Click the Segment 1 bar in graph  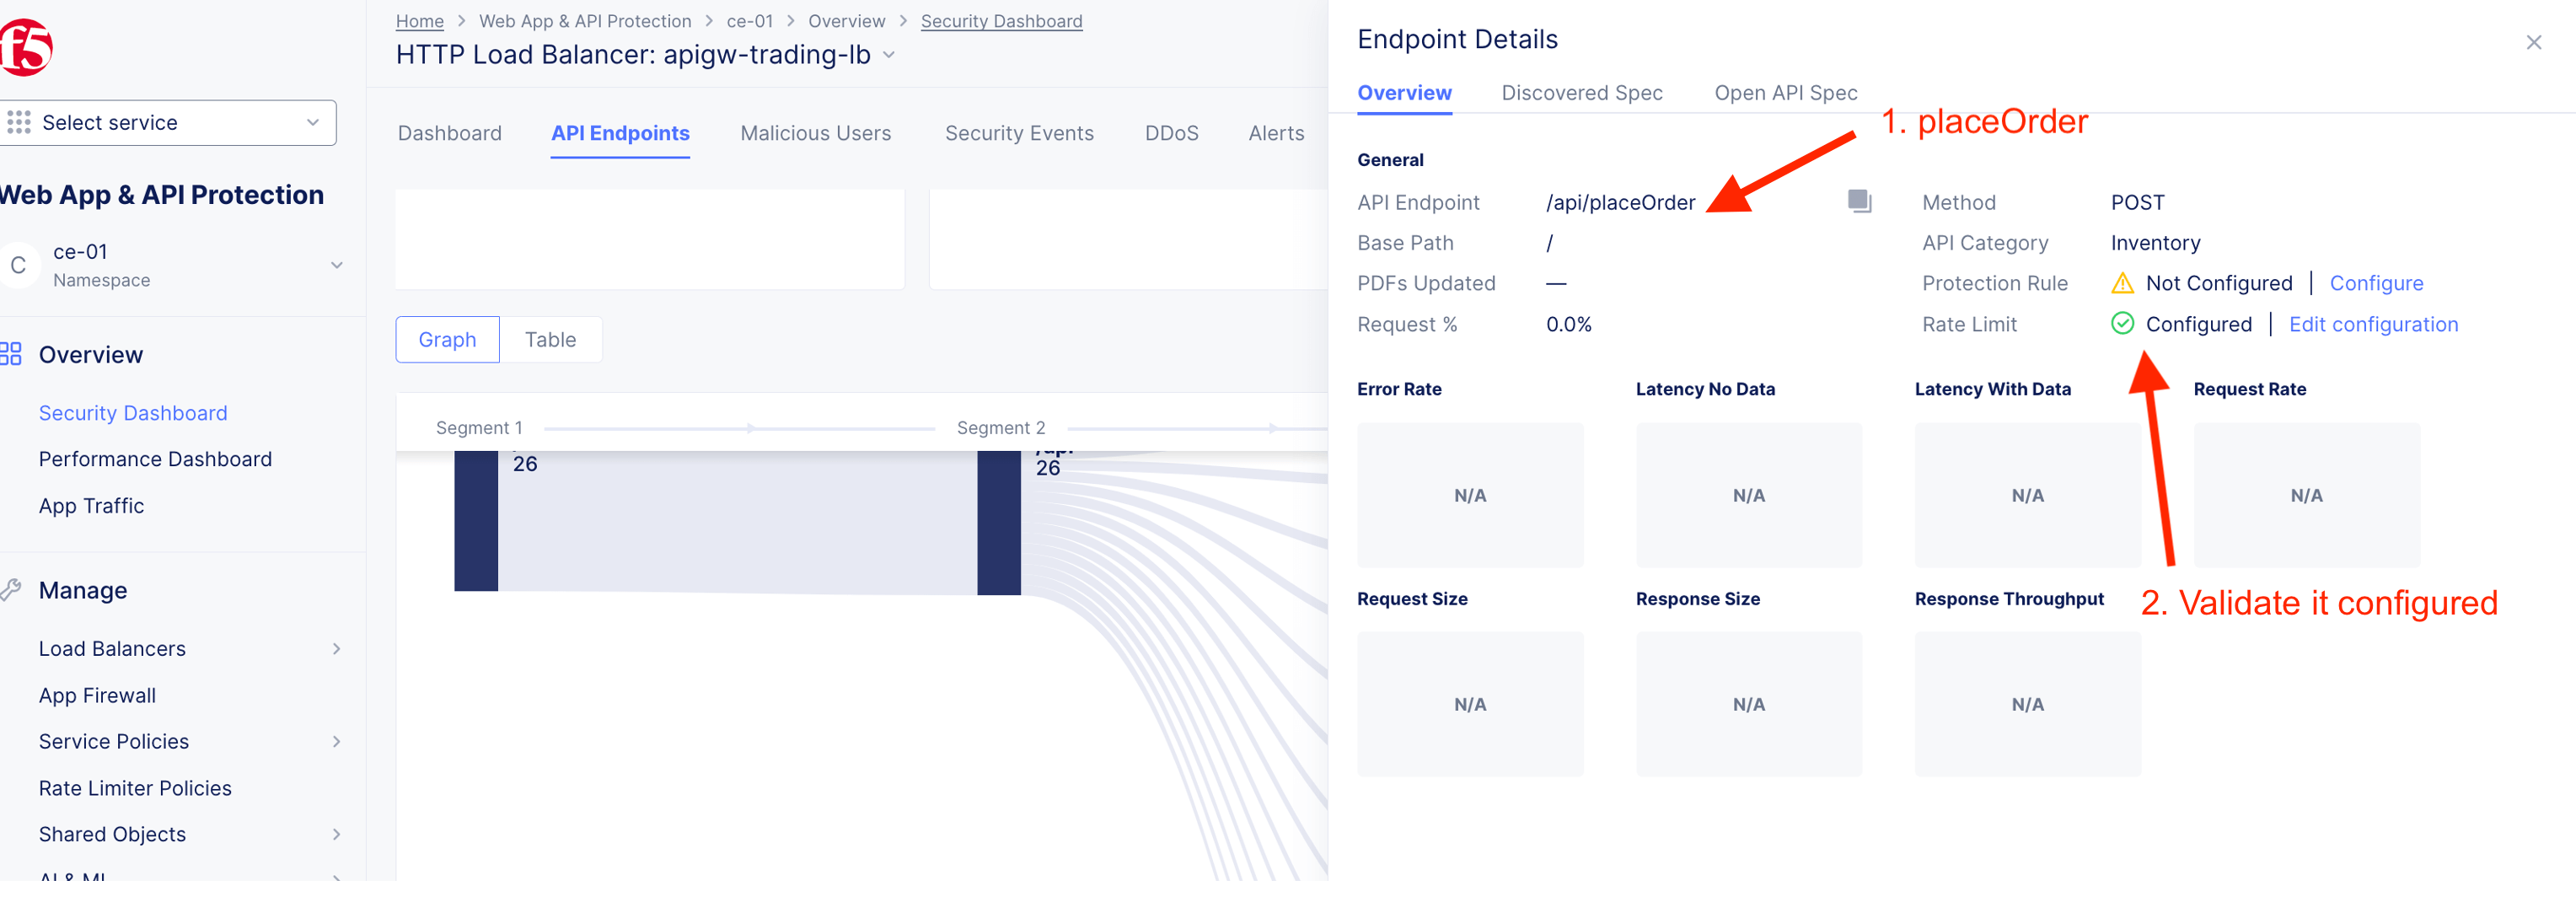coord(476,520)
